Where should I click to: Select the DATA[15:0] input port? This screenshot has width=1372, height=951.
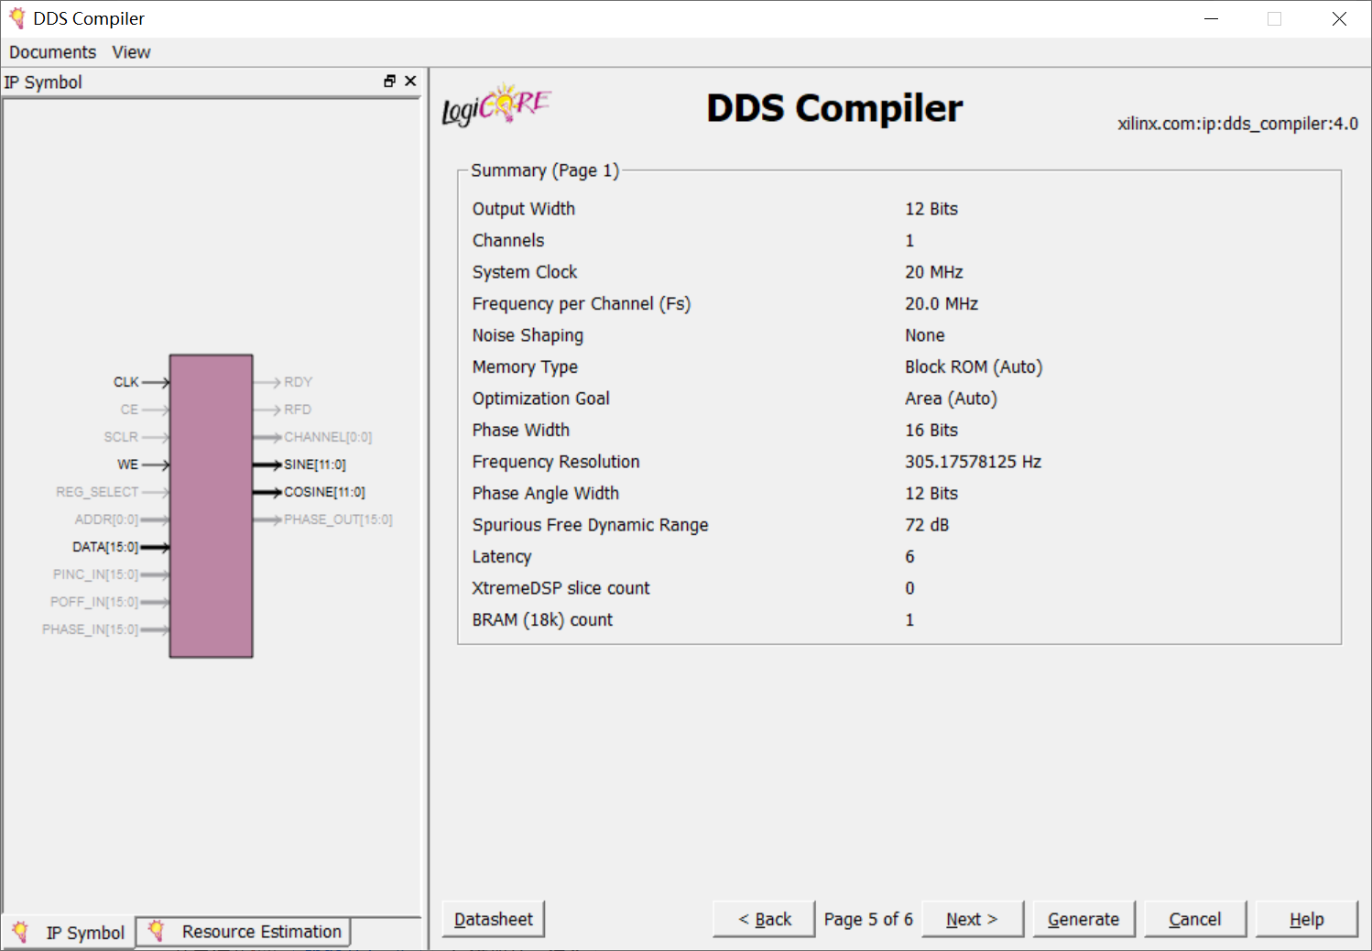pyautogui.click(x=105, y=547)
